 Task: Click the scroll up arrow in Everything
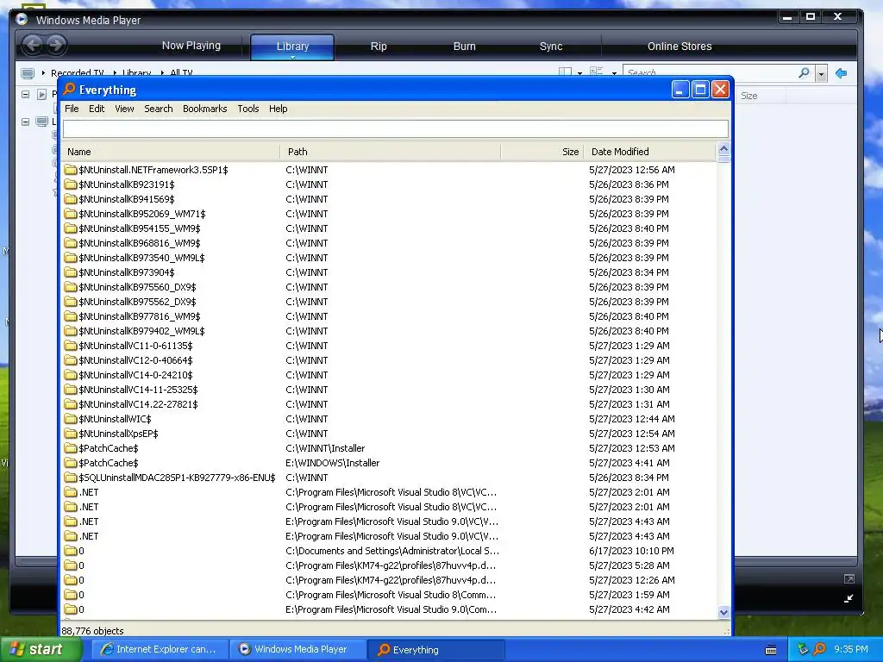(723, 149)
